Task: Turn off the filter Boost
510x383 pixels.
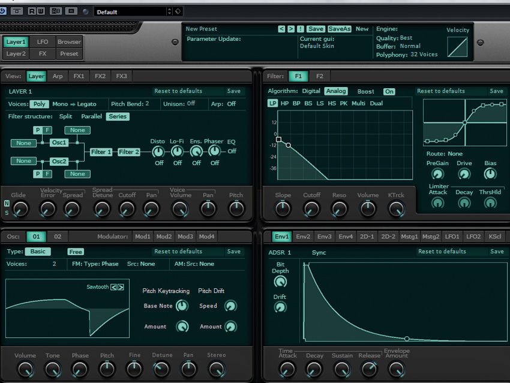Action: coord(389,91)
